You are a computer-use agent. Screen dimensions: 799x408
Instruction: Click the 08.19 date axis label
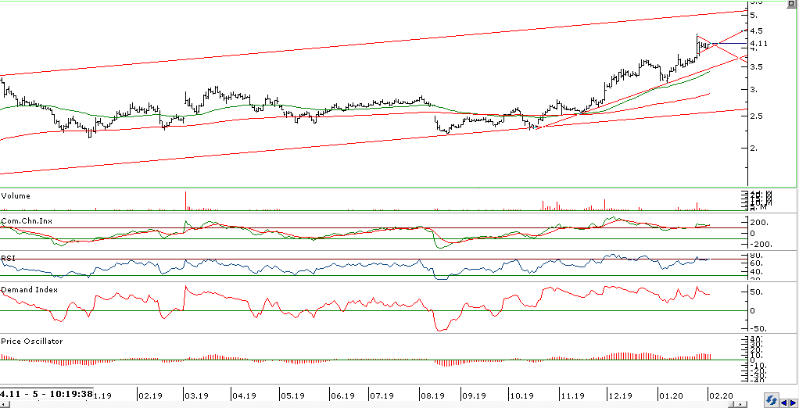point(432,395)
